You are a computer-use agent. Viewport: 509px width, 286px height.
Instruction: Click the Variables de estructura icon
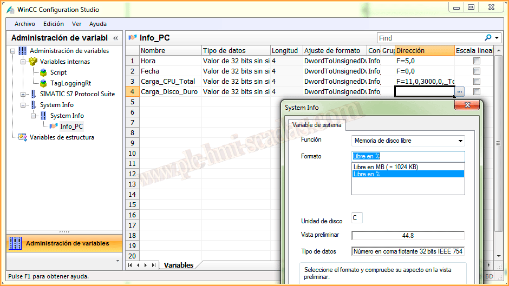click(x=23, y=137)
